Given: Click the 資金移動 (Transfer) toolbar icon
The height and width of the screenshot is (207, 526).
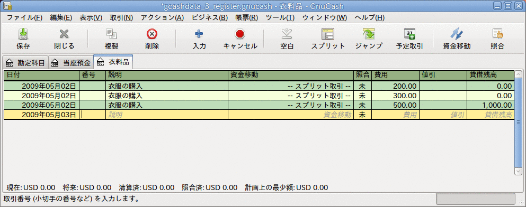Looking at the screenshot, I should pyautogui.click(x=457, y=34).
